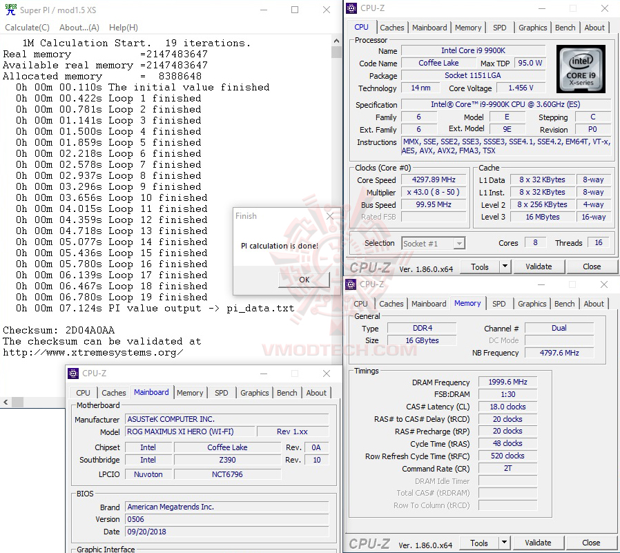
Task: Open the Help menu in Super PI
Action: pos(123,27)
